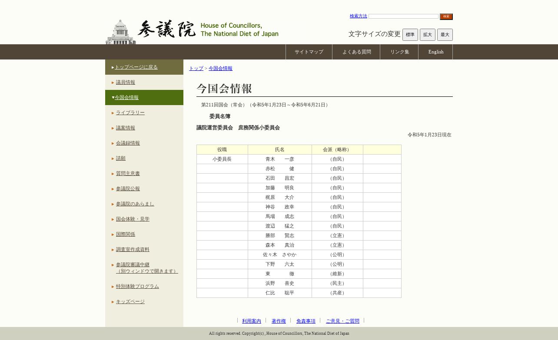Click the name 佐々木 さやか
This screenshot has height=340, width=558.
(x=280, y=255)
